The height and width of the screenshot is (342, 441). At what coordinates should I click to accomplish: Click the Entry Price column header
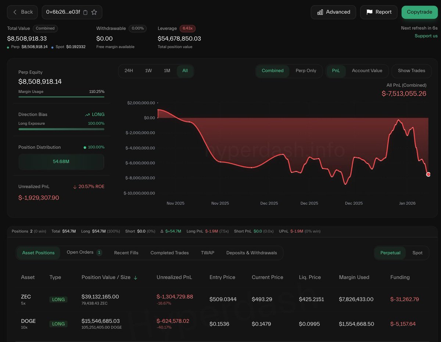pos(222,277)
